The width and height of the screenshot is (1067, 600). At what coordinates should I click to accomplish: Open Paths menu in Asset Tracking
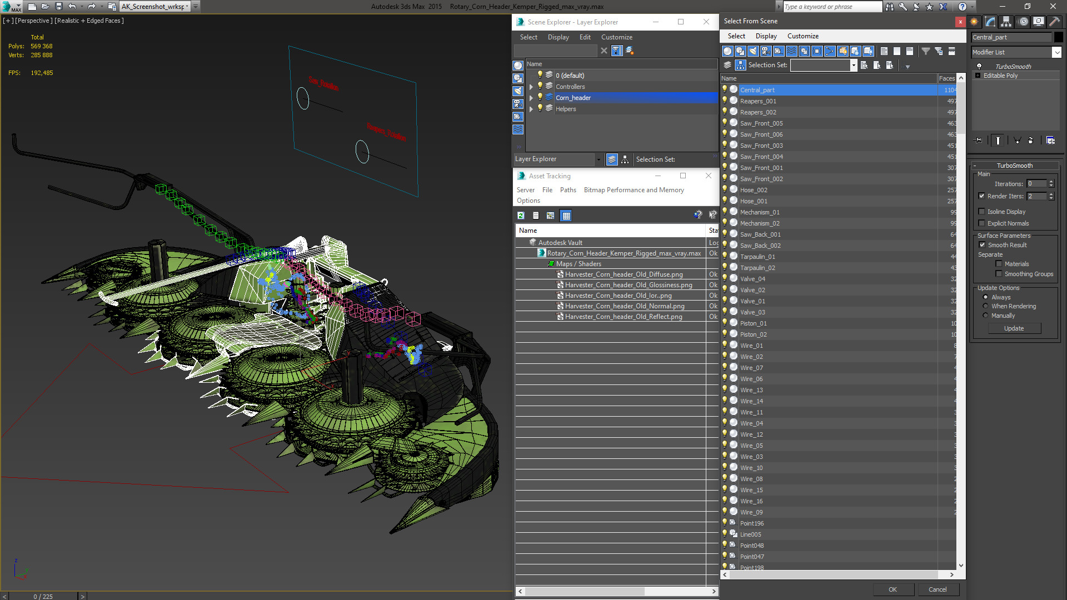(x=568, y=190)
